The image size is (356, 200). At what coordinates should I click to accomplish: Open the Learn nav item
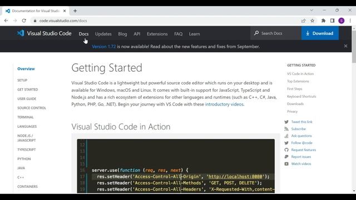[x=194, y=34]
